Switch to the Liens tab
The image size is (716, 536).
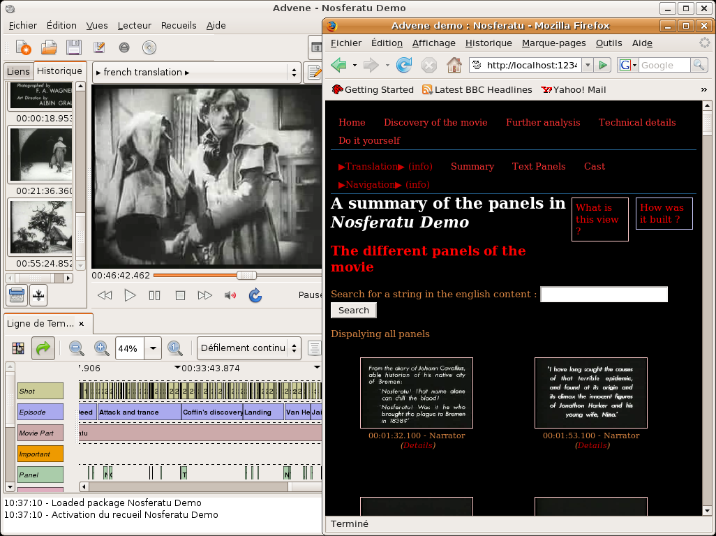[x=18, y=71]
